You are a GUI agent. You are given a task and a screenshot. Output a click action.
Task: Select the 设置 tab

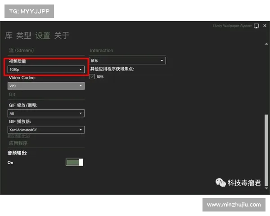[43, 36]
